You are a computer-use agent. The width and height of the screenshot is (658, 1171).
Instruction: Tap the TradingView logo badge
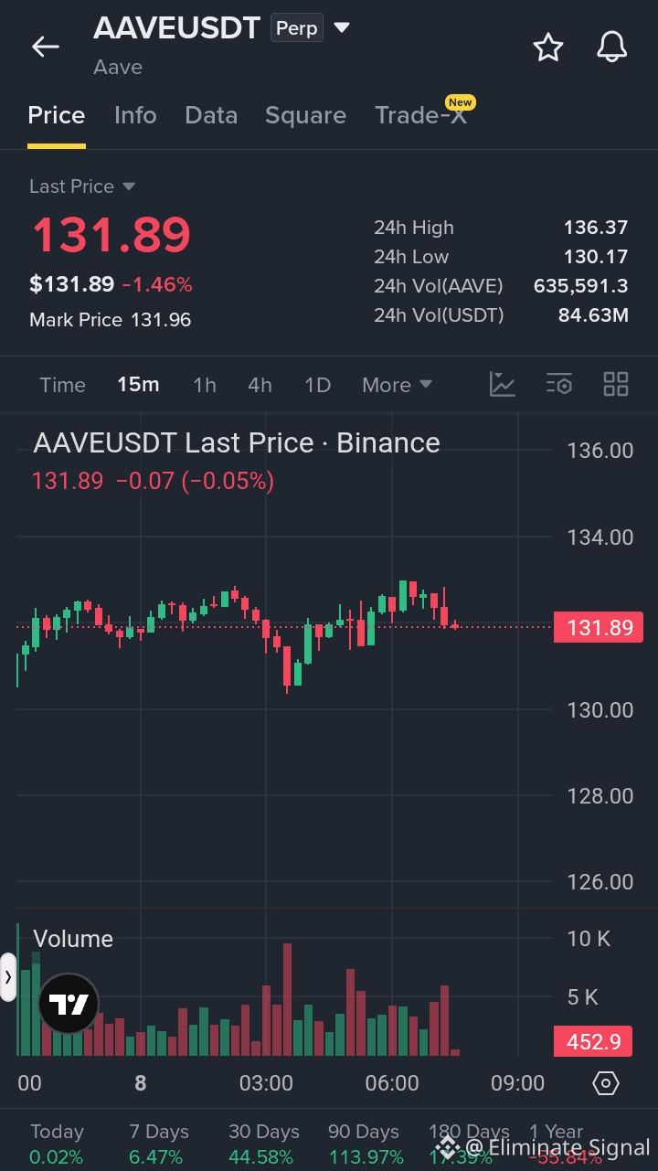click(69, 1005)
